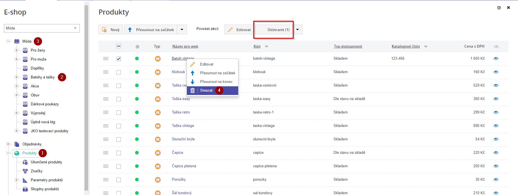
Task: Click the Nový button
Action: tap(111, 30)
